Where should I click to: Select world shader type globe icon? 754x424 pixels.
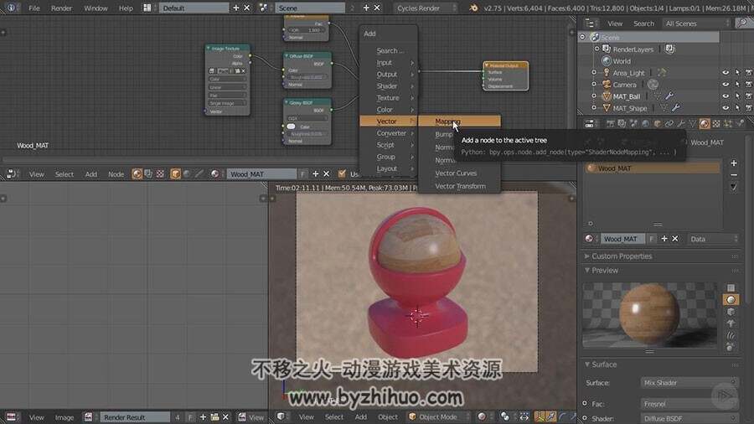(187, 174)
